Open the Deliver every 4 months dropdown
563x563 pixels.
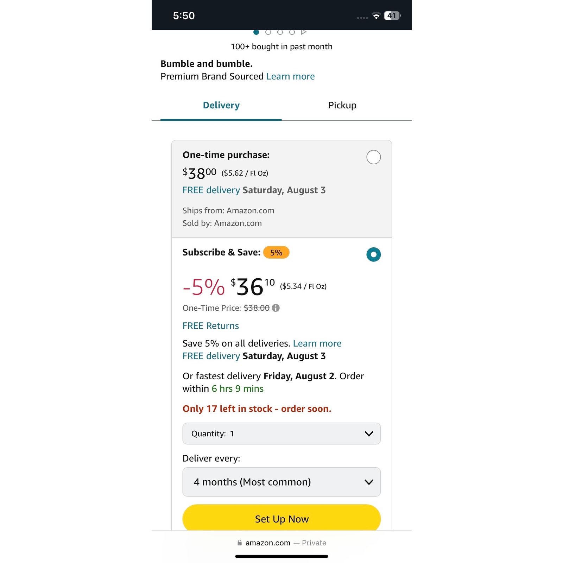coord(281,482)
